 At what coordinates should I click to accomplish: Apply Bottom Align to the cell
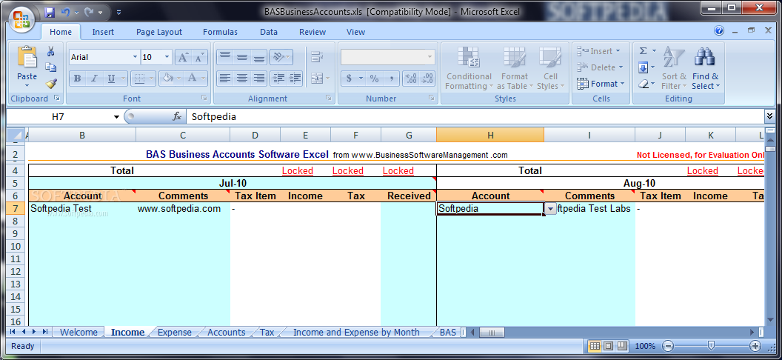pos(259,57)
